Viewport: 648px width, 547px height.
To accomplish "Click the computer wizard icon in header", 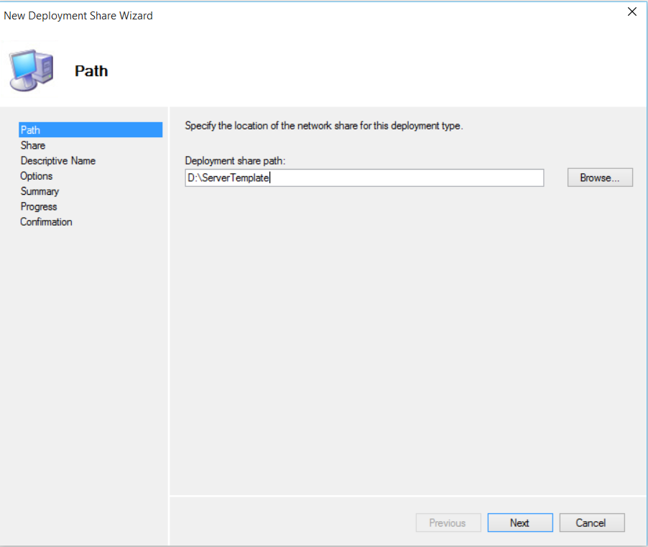I will (32, 70).
